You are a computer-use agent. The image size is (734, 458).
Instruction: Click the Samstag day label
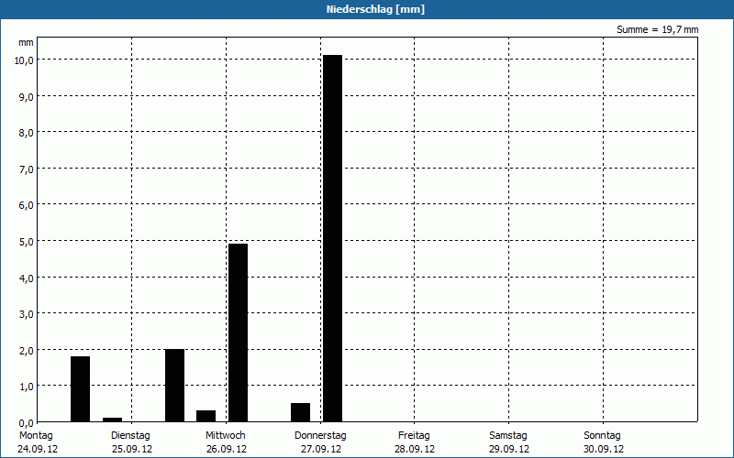point(508,435)
